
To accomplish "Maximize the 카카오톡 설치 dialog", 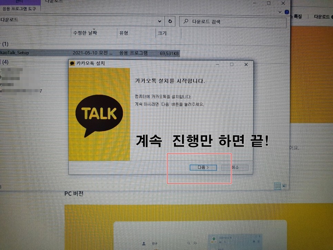I will pos(232,64).
